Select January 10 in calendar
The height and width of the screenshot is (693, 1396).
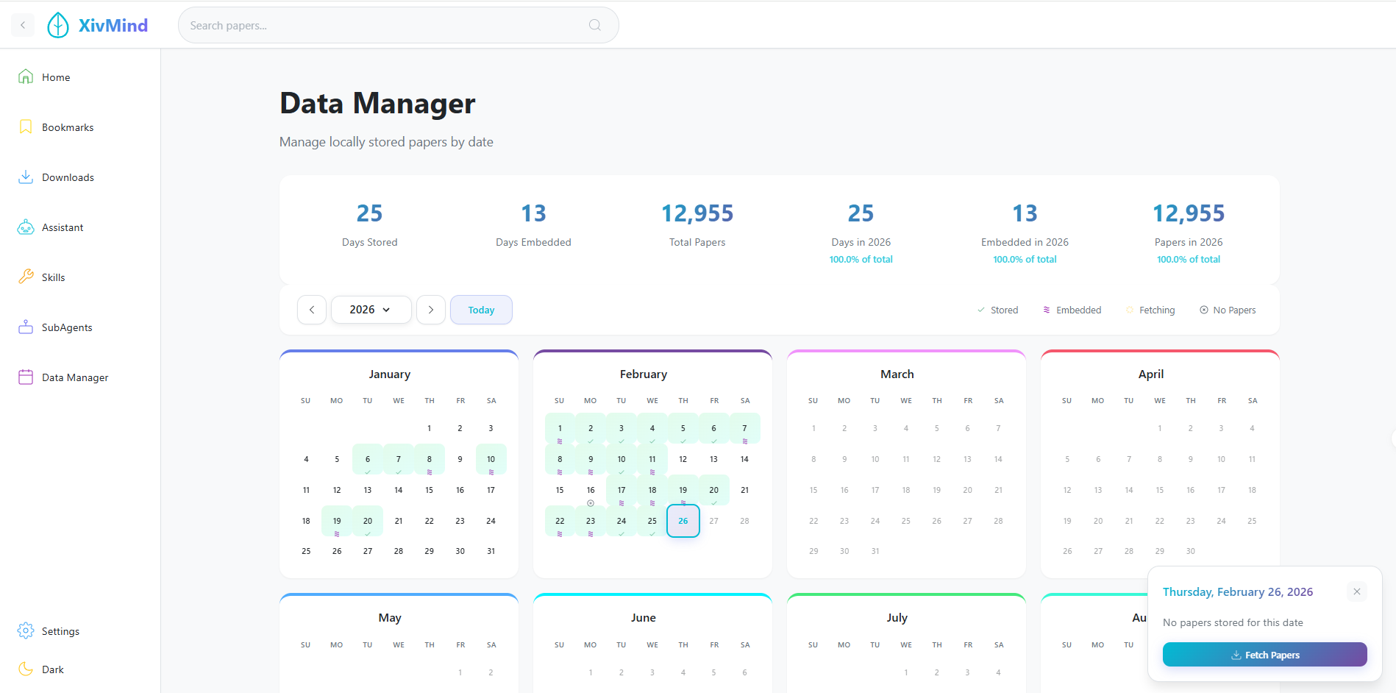coord(491,459)
